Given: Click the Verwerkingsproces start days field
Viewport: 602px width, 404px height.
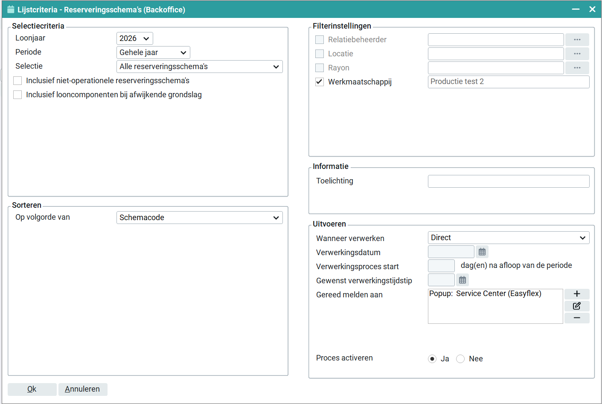Looking at the screenshot, I should (441, 266).
